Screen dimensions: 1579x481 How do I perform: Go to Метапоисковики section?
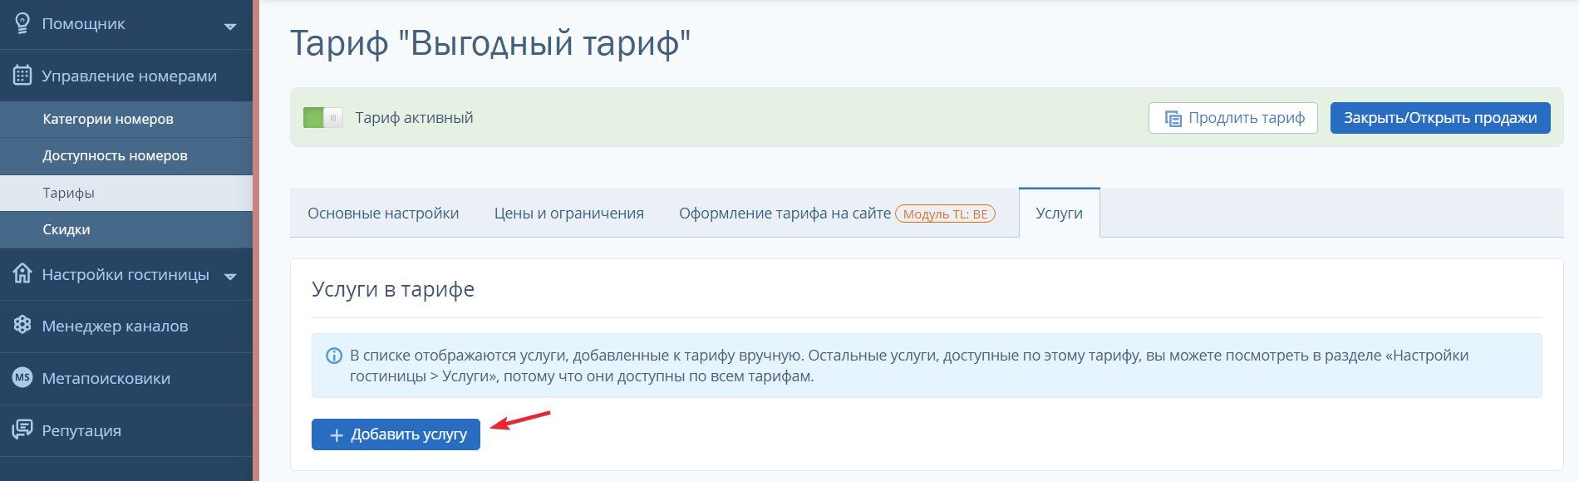point(126,378)
